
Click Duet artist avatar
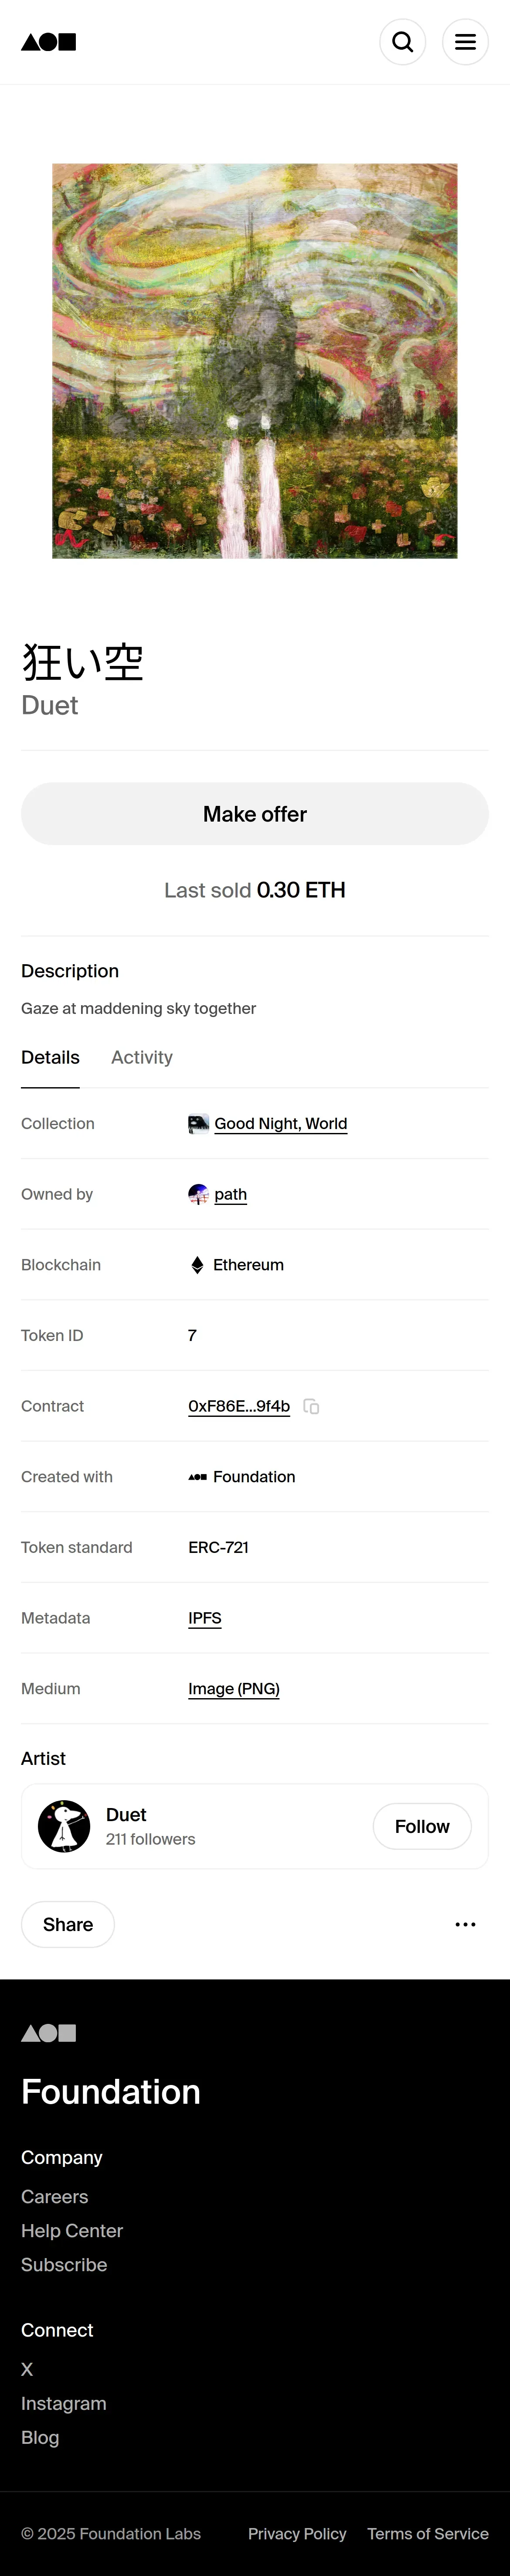tap(64, 1826)
